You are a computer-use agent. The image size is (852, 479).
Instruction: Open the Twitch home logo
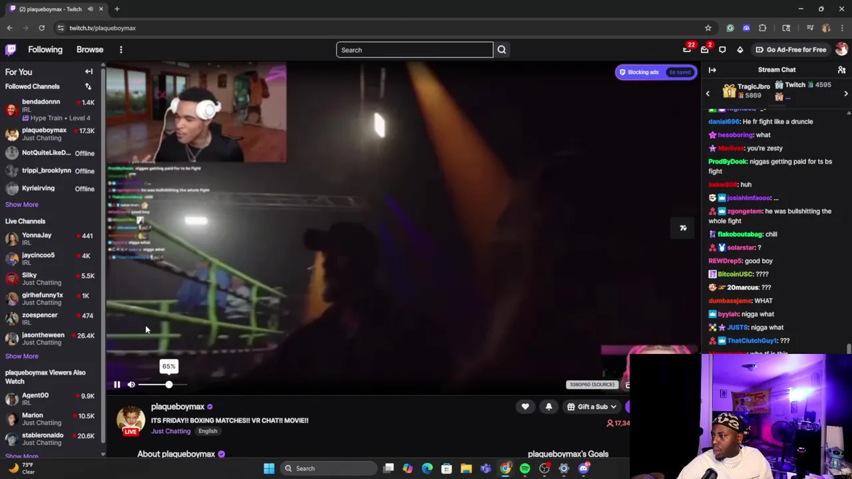pyautogui.click(x=11, y=49)
